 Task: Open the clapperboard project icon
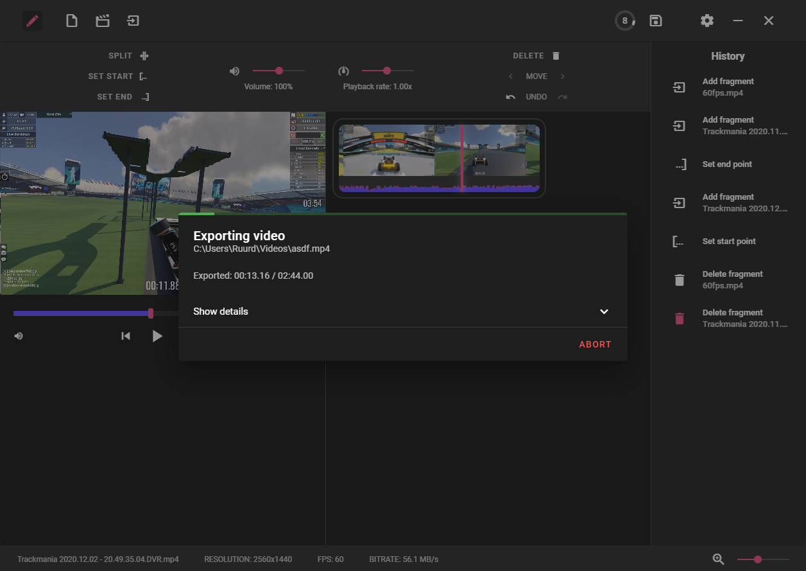[x=102, y=21]
